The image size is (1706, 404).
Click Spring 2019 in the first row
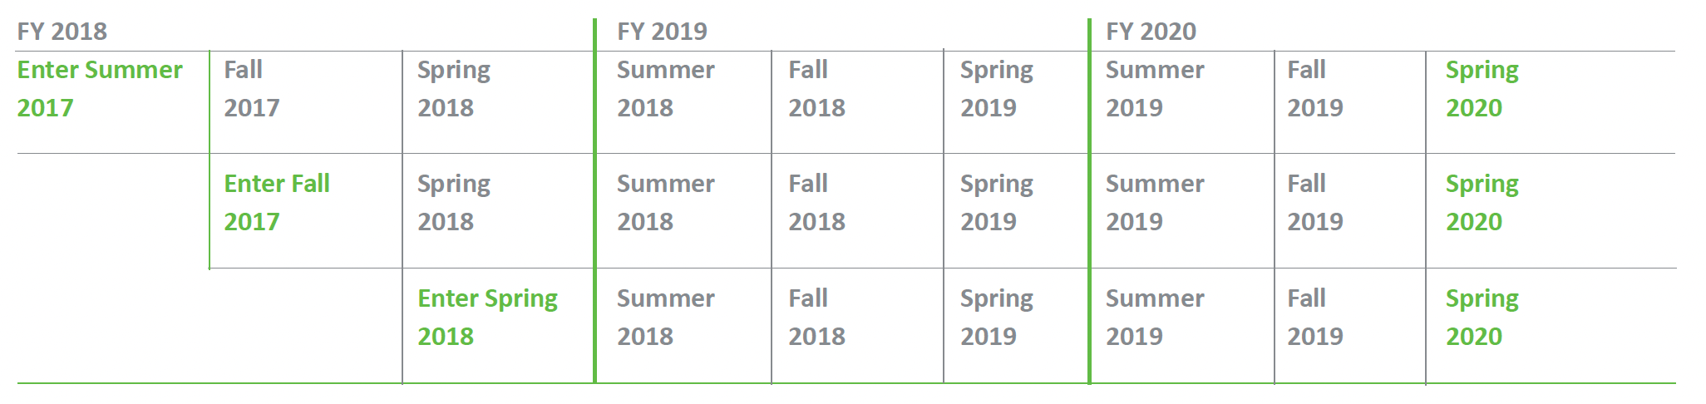point(997,88)
